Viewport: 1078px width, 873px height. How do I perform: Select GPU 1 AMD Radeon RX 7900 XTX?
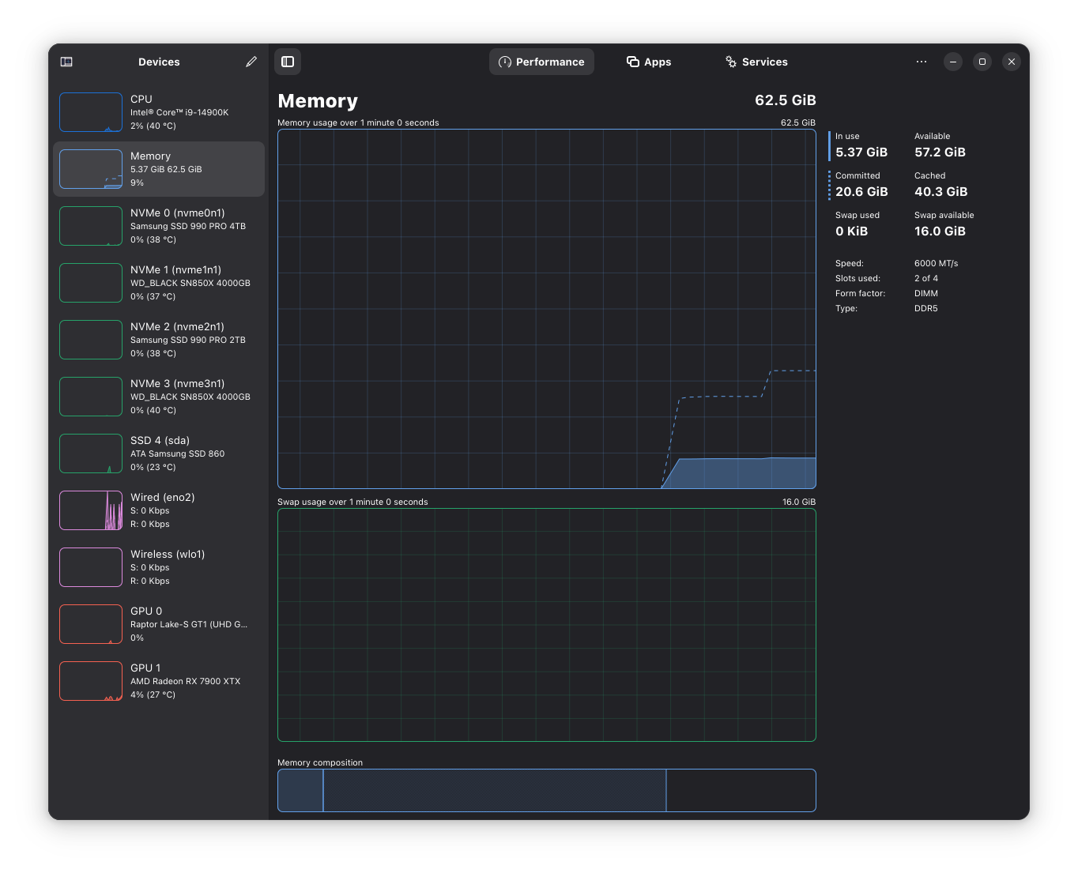[x=159, y=681]
